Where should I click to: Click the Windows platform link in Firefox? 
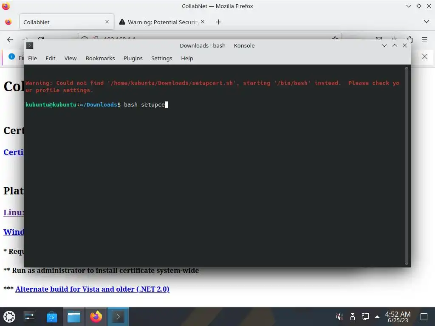[x=14, y=232]
